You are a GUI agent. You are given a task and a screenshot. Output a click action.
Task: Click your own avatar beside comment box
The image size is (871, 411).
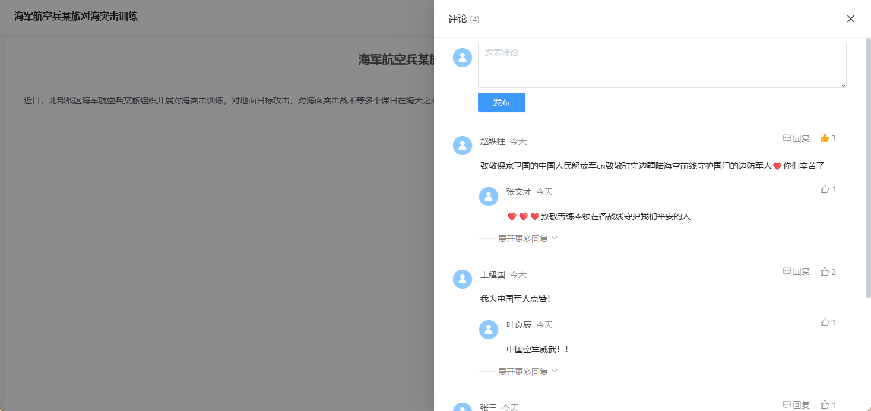[463, 58]
